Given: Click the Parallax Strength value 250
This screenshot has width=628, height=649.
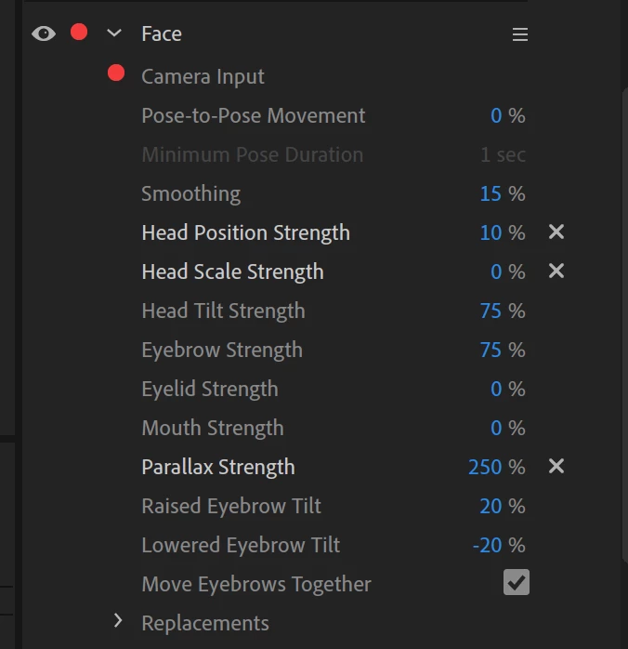Looking at the screenshot, I should pos(485,468).
